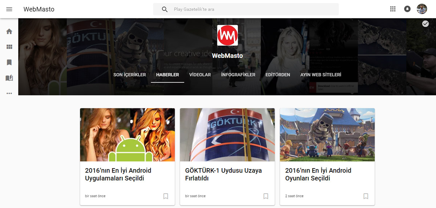
Task: Open the hamburger main menu
Action: click(x=9, y=9)
